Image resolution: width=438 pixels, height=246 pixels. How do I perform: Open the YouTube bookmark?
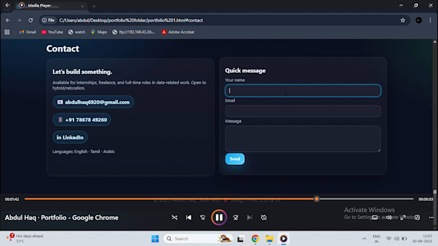pyautogui.click(x=52, y=32)
